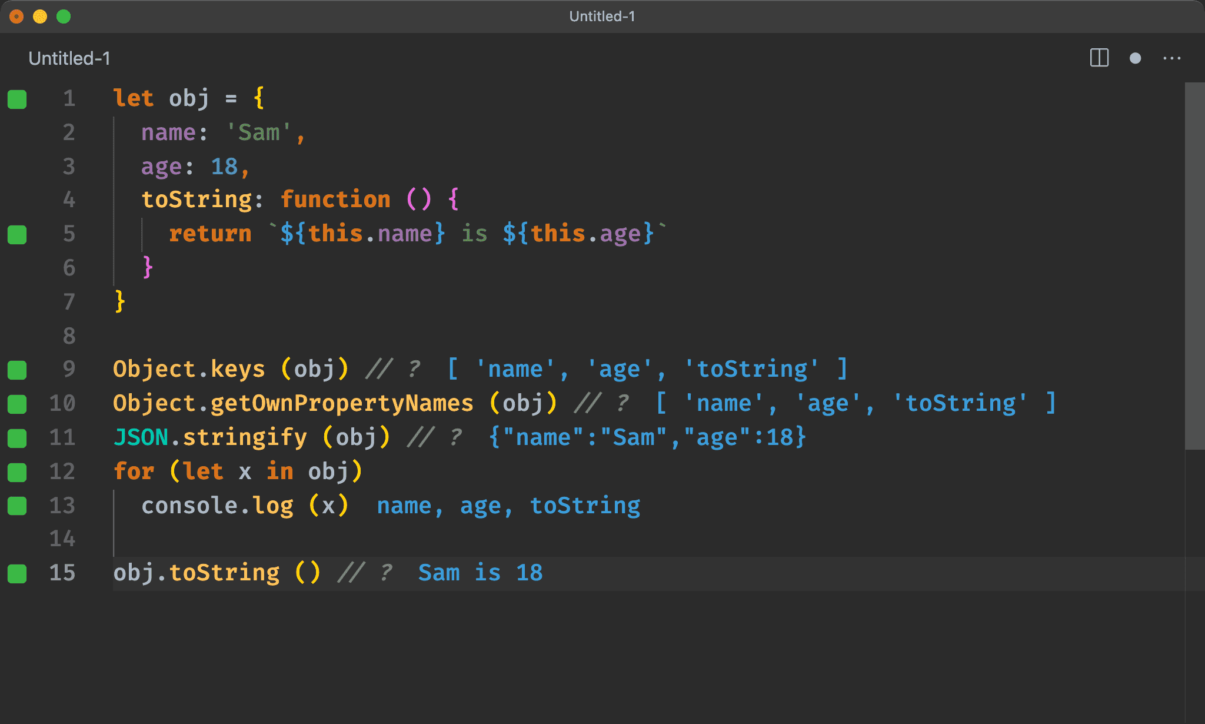Click the getOwnPropertyNames method name

pyautogui.click(x=341, y=404)
